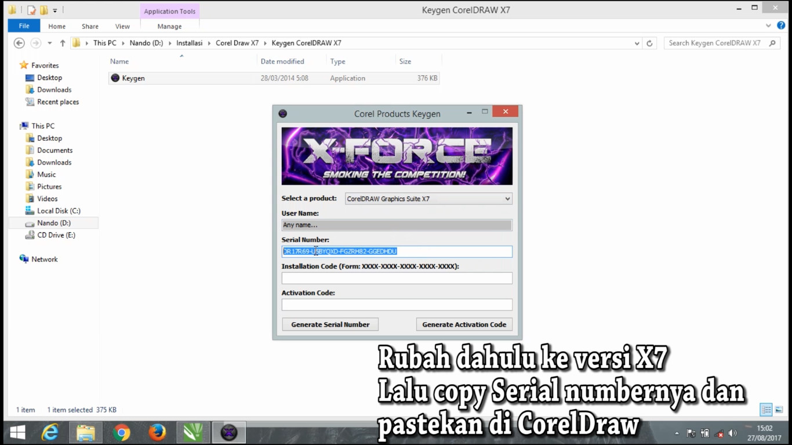Click New folder quick access icon
The height and width of the screenshot is (445, 792).
click(x=43, y=10)
